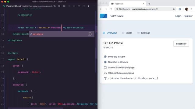The image size is (195, 109).
Task: Click the Paparazzi blue logo
Action: tap(104, 16)
